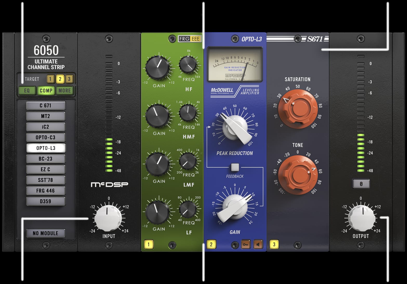Click the output value field showing 0
The image size is (407, 284).
tap(361, 184)
